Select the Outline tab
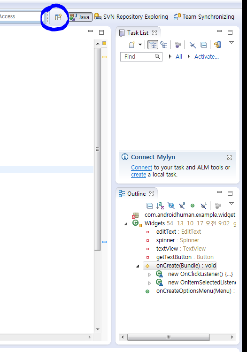 coord(132,193)
